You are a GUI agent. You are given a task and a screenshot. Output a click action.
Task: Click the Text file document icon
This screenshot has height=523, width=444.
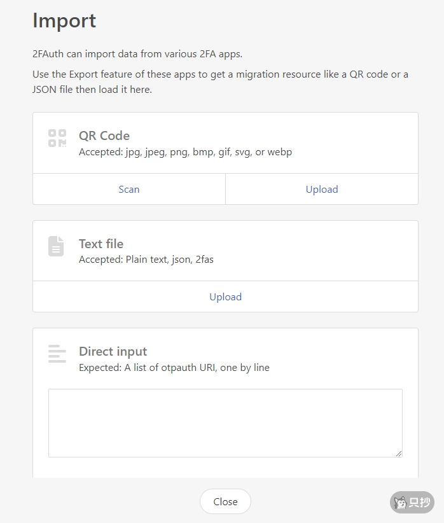(x=56, y=246)
